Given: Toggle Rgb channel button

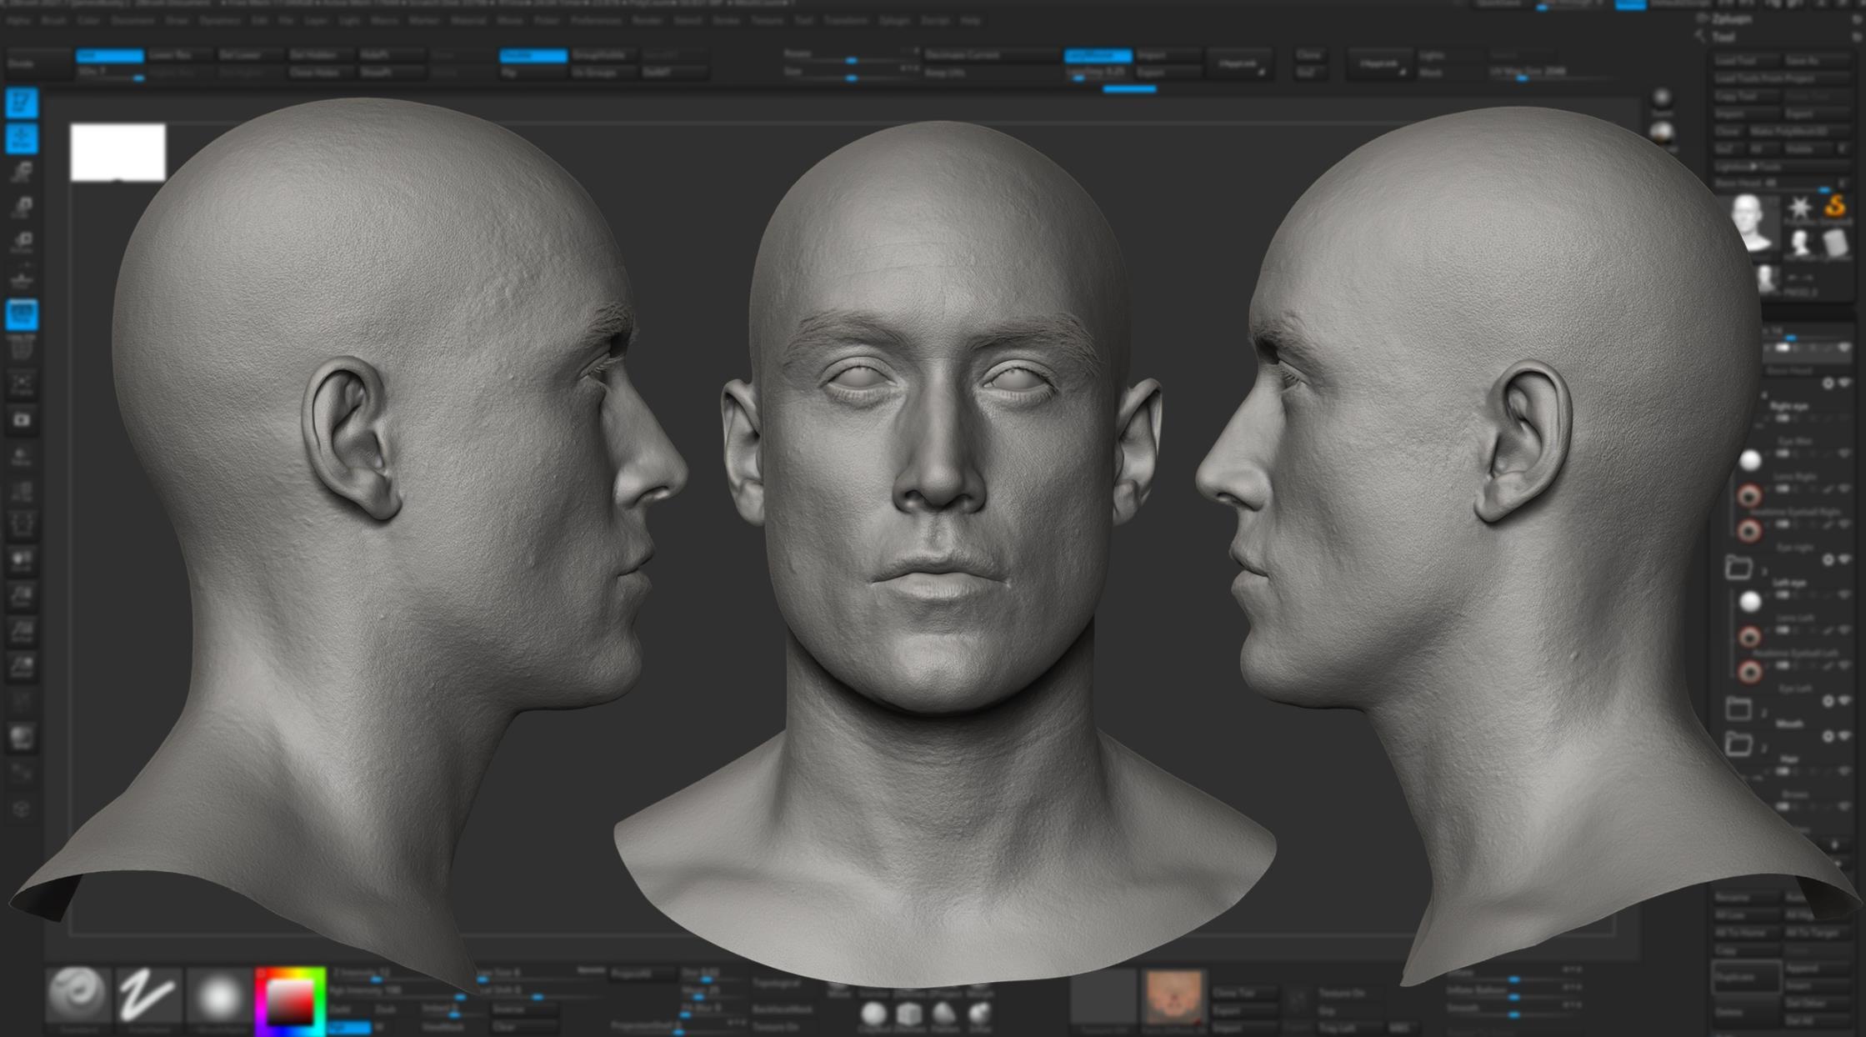Looking at the screenshot, I should (x=348, y=1027).
